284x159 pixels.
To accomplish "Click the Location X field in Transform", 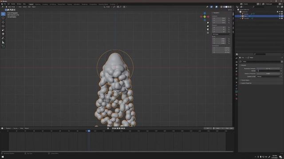I will point(219,19).
